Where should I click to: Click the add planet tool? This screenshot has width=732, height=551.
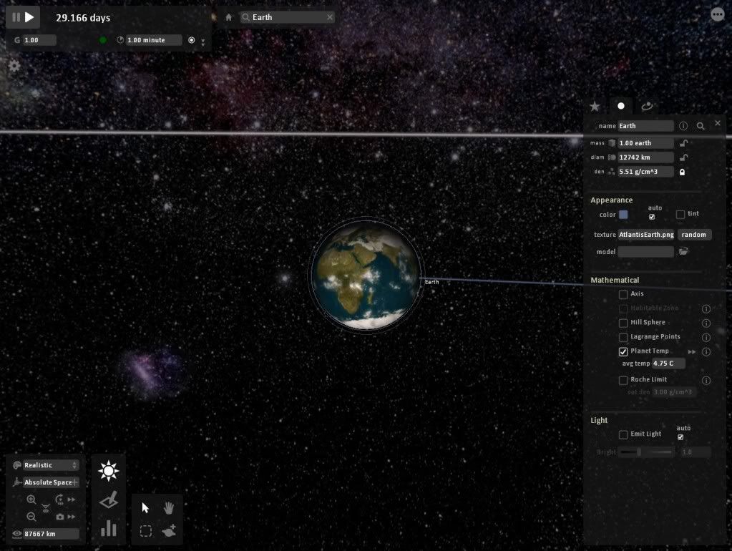tap(170, 531)
